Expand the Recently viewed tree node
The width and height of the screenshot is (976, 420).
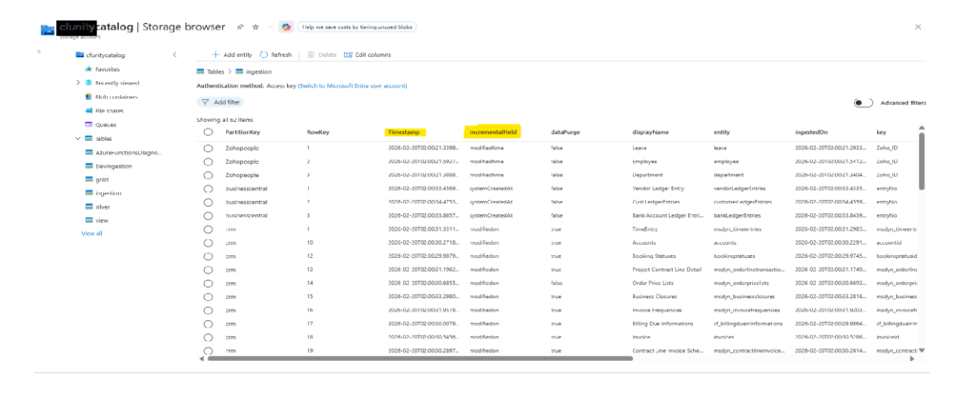click(78, 83)
